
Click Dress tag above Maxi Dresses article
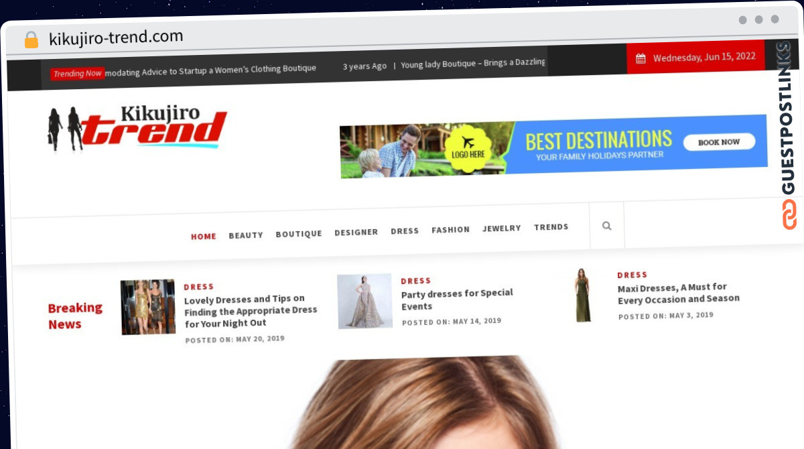(x=632, y=275)
